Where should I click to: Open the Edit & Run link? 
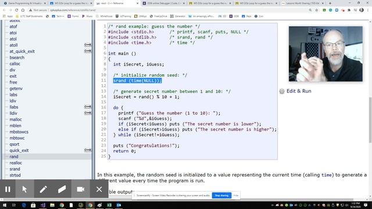tap(299, 91)
